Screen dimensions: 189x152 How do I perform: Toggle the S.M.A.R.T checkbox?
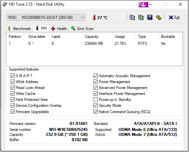(x=13, y=76)
